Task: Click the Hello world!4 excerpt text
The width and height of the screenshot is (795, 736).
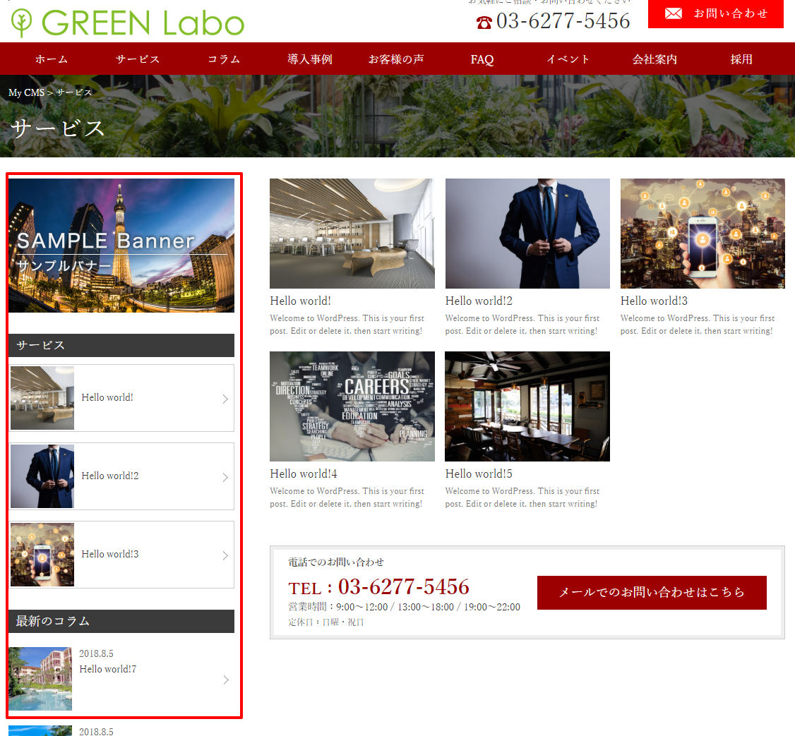Action: click(x=347, y=497)
